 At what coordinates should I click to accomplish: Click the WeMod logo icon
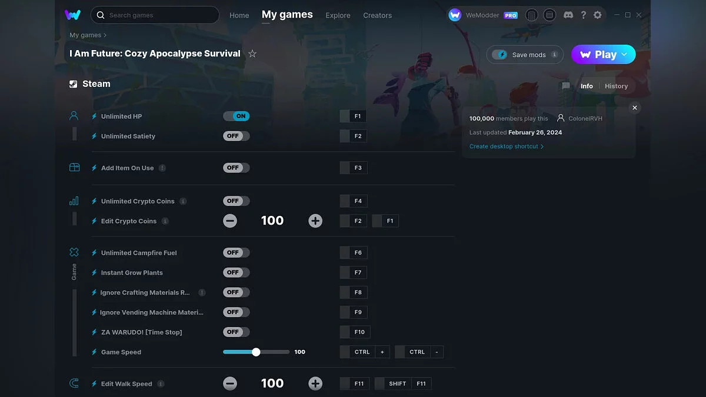[x=73, y=15]
